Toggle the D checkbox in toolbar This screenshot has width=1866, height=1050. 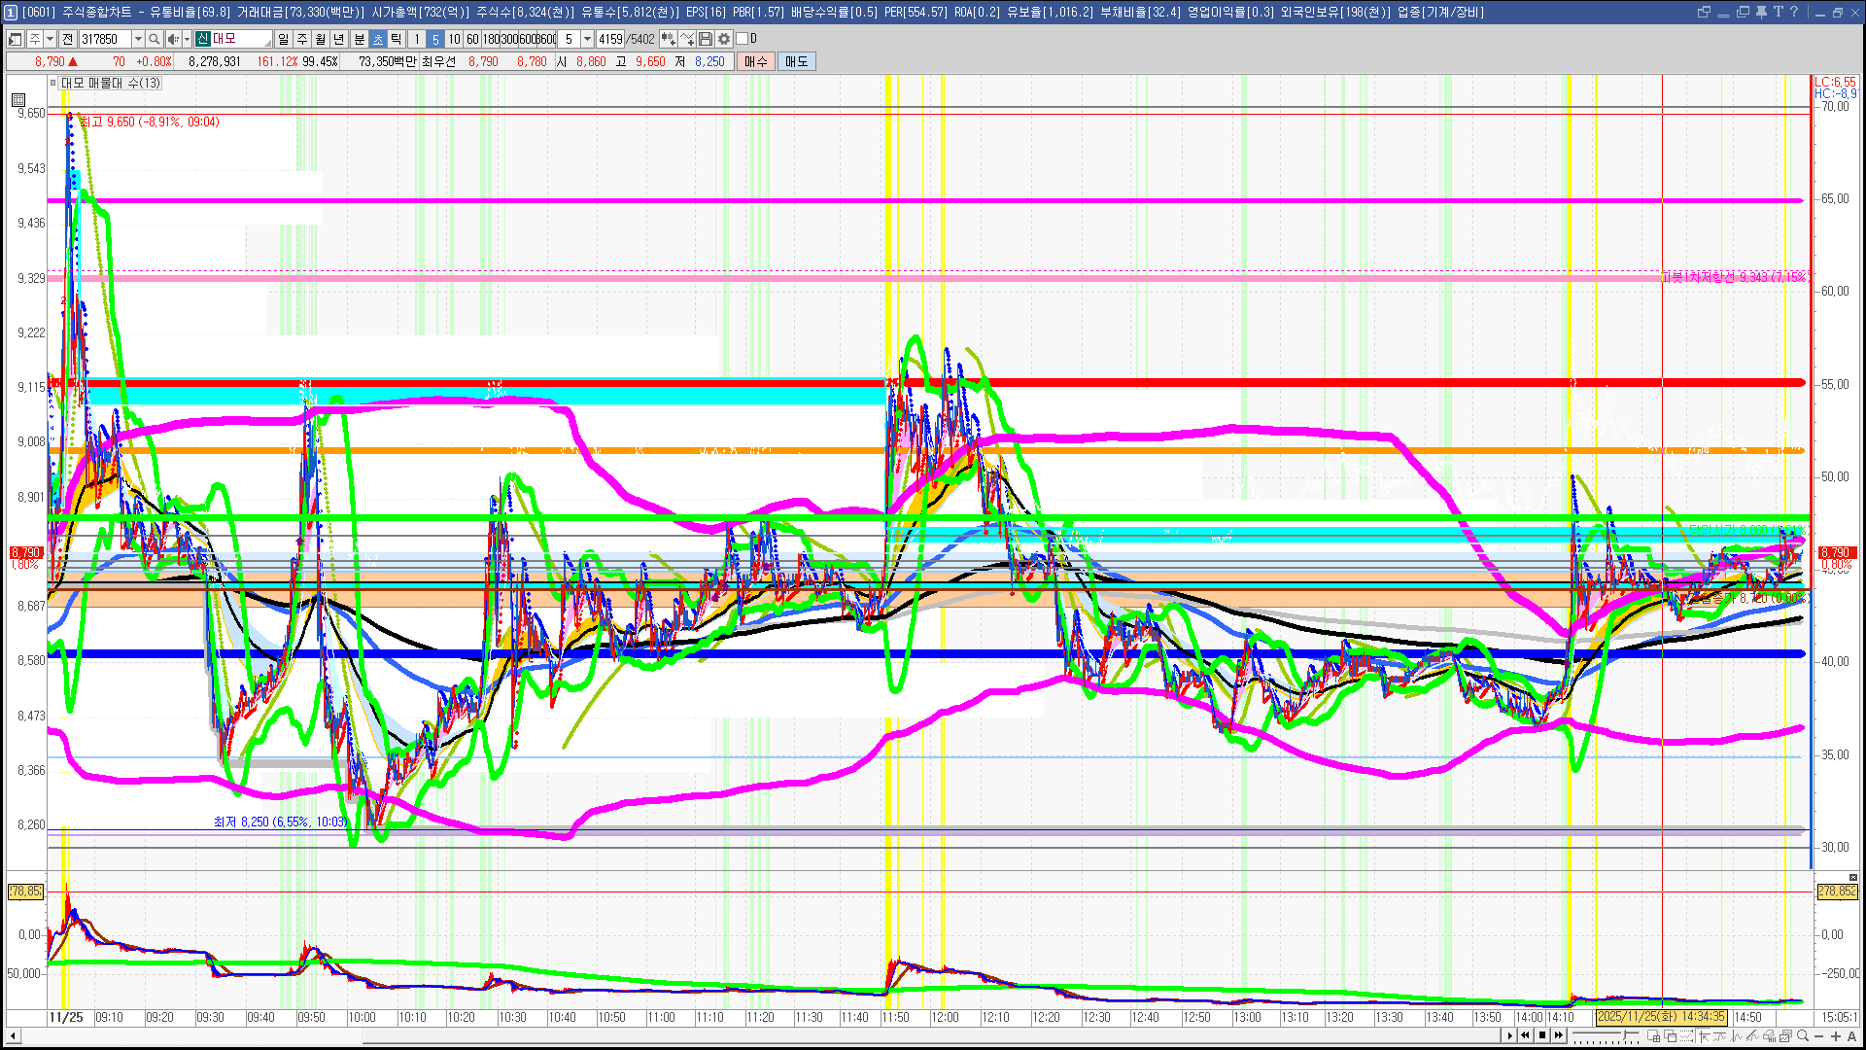point(743,39)
